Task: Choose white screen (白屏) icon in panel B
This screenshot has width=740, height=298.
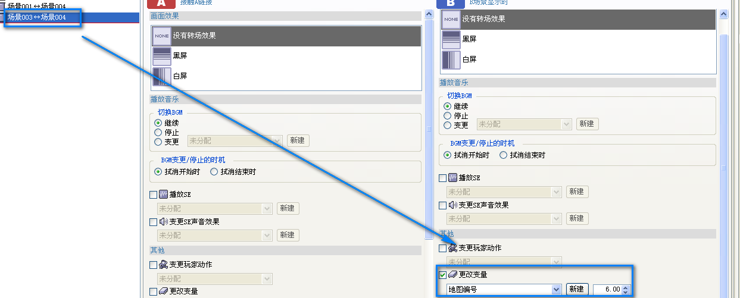Action: coord(451,59)
